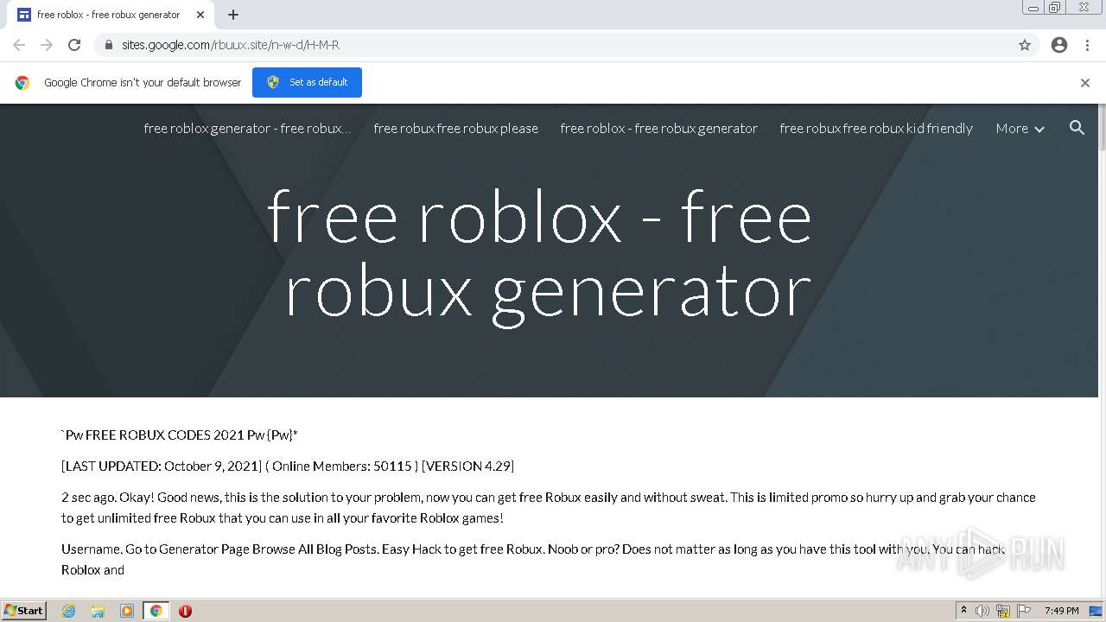Open File Explorer folder taskbar icon

click(98, 611)
